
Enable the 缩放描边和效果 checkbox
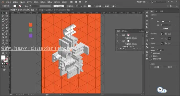(x=151, y=59)
